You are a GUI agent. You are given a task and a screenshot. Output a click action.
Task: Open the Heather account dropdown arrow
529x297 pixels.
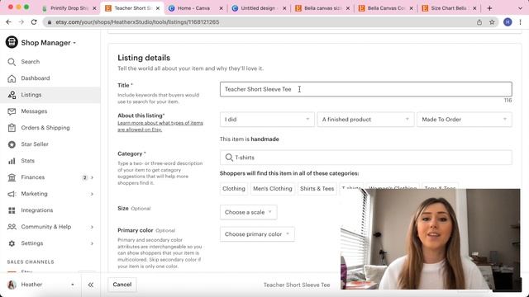click(73, 285)
